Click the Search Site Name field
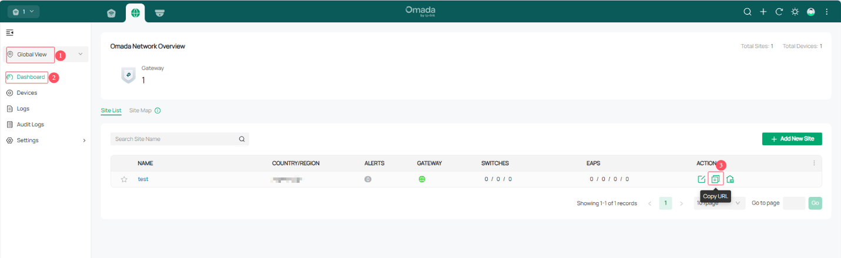This screenshot has width=841, height=258. [x=175, y=139]
